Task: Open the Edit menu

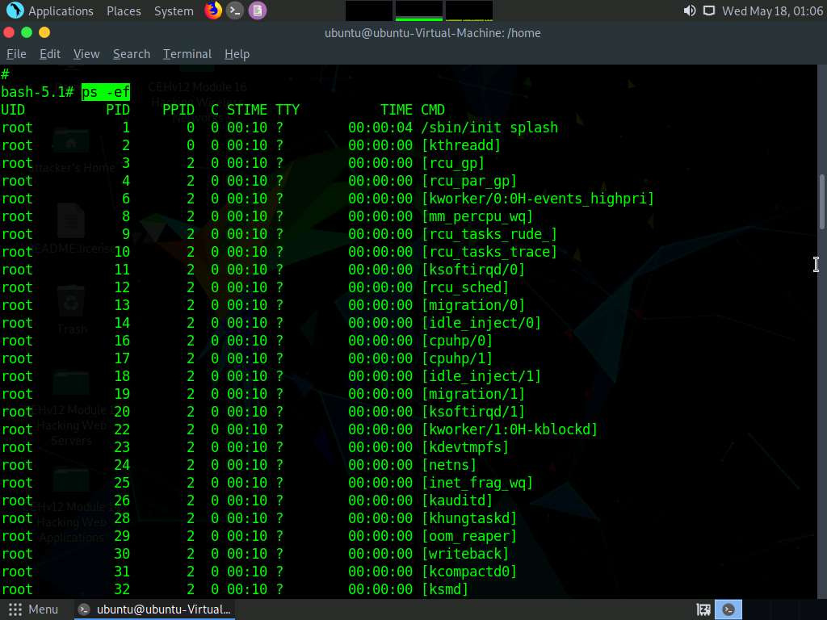Action: [50, 54]
